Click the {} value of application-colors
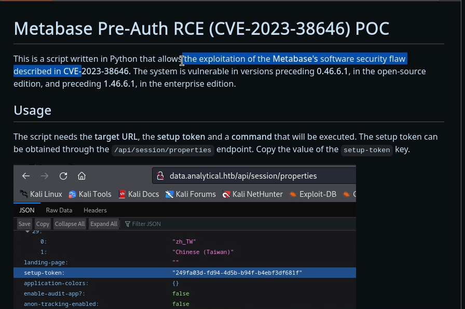Viewport: 465px width, 309px height. [175, 283]
